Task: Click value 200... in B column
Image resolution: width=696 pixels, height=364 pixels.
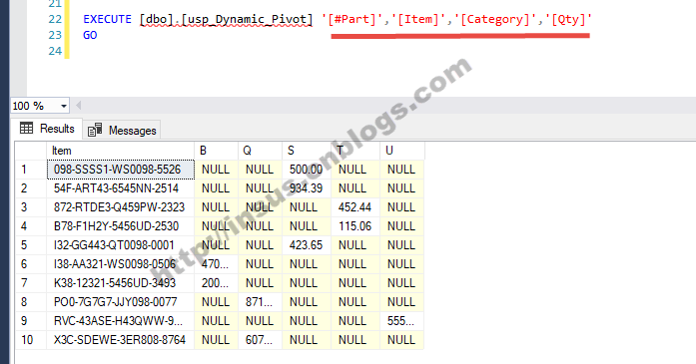Action: tap(216, 283)
